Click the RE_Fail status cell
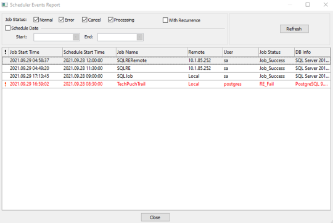The height and width of the screenshot is (223, 333). click(266, 84)
